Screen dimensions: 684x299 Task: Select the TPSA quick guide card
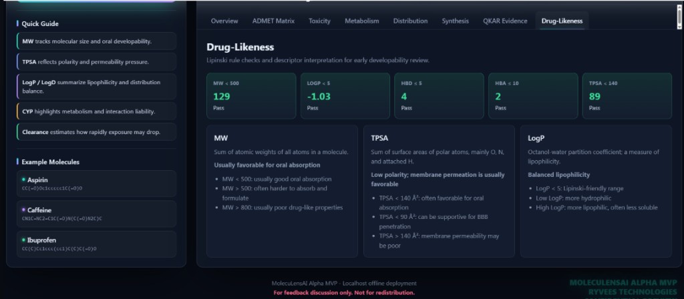(96, 61)
